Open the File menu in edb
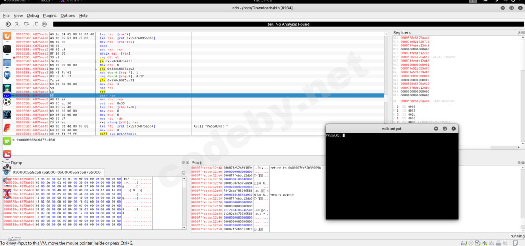525x246 pixels. coord(6,16)
